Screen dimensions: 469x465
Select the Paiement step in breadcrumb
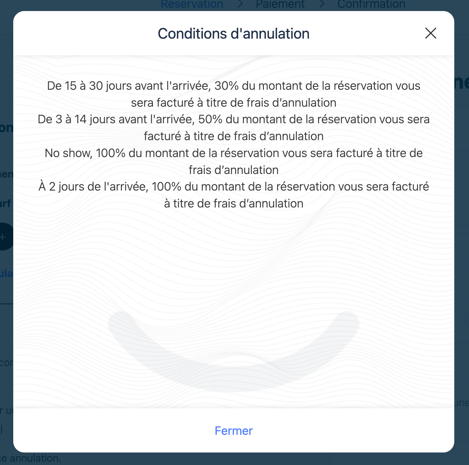point(280,5)
